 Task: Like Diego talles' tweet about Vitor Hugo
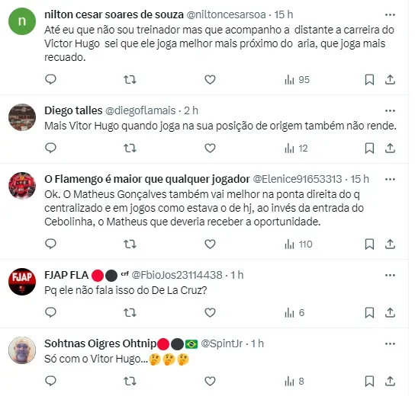click(210, 148)
